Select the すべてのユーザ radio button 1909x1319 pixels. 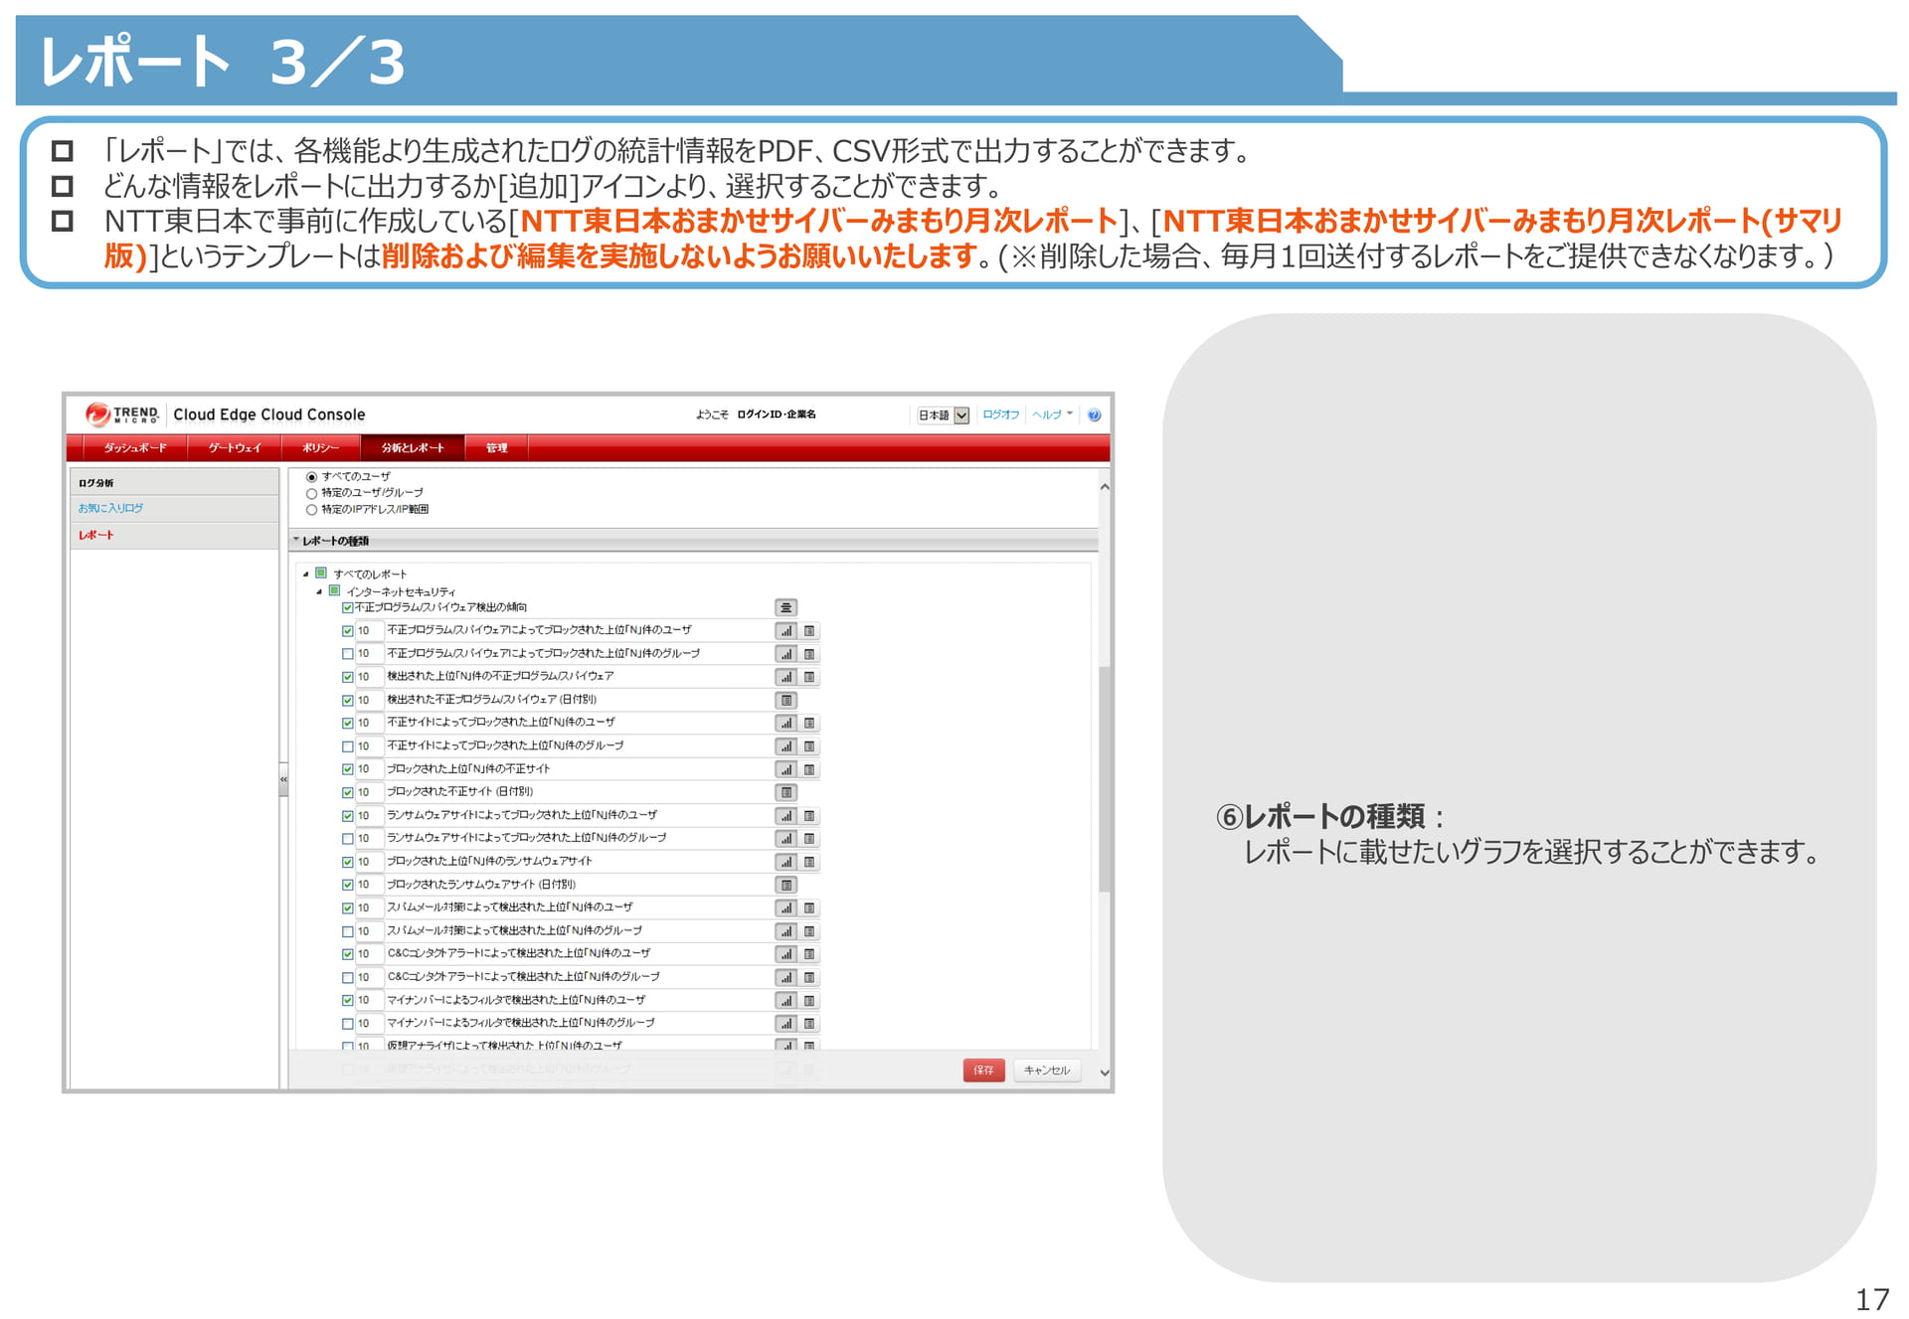click(x=312, y=477)
